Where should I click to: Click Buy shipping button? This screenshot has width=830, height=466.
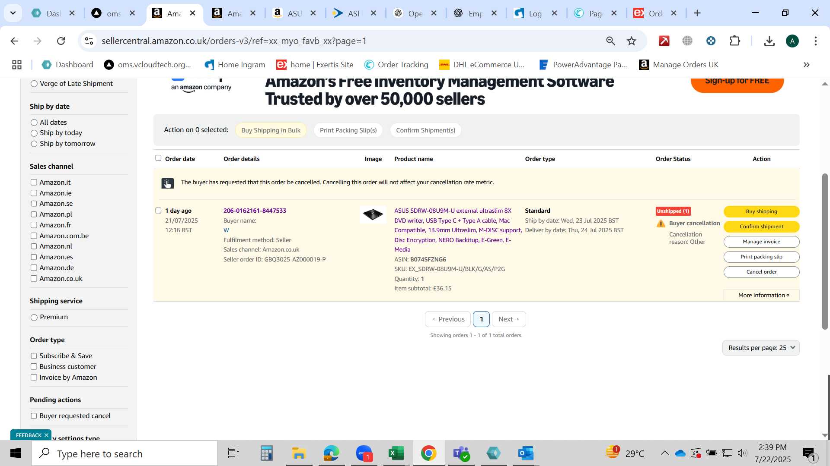click(x=761, y=211)
